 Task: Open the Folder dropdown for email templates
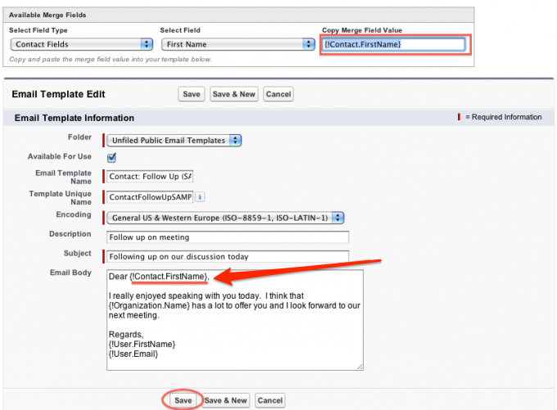tap(174, 140)
